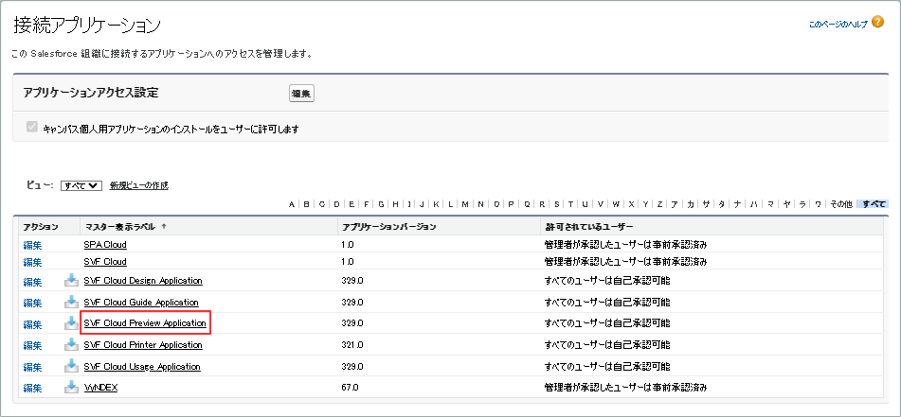Screen dimensions: 901x417
Task: Click permitted users text in Usage Application row
Action: tap(606, 367)
